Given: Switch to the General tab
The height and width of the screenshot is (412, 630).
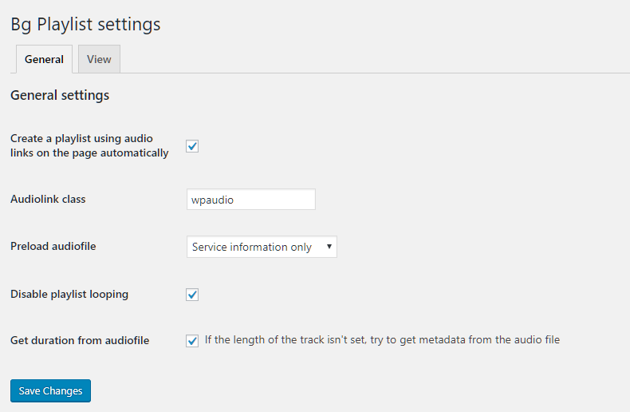Looking at the screenshot, I should [x=44, y=60].
